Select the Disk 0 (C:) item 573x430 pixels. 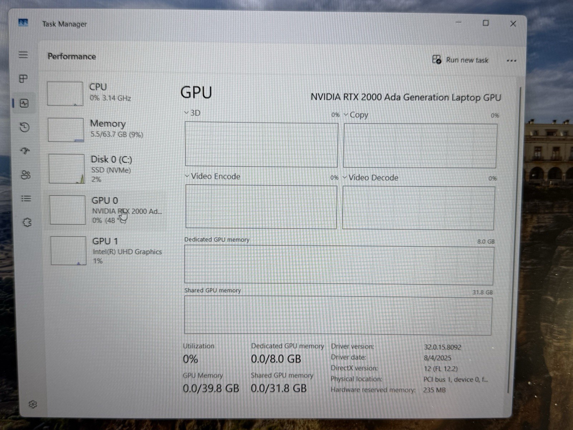pos(106,169)
